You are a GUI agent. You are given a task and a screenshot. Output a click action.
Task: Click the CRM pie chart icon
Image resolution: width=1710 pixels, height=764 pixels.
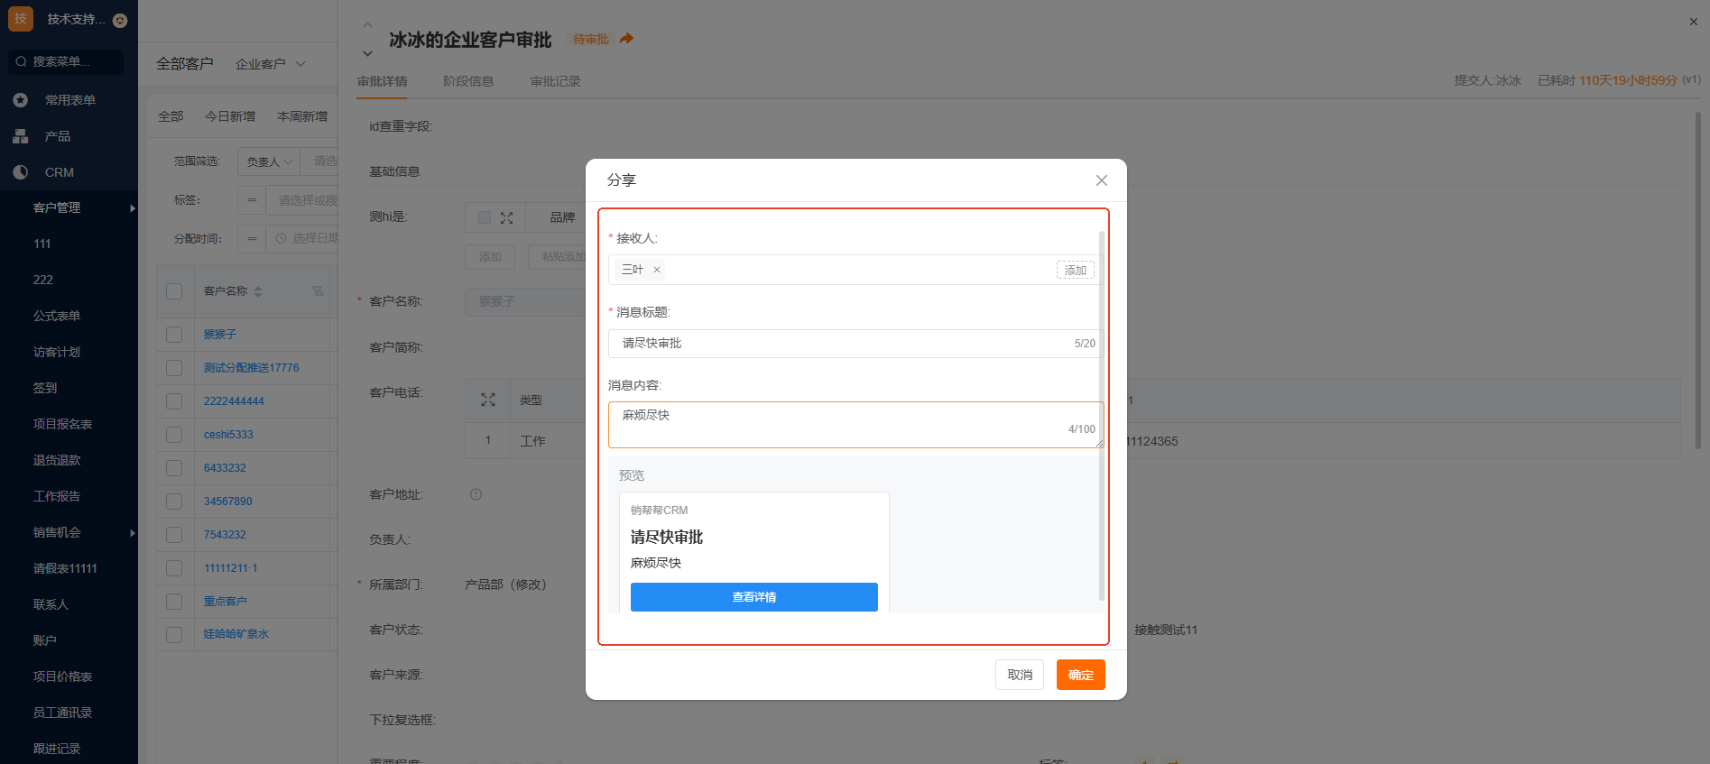[21, 172]
